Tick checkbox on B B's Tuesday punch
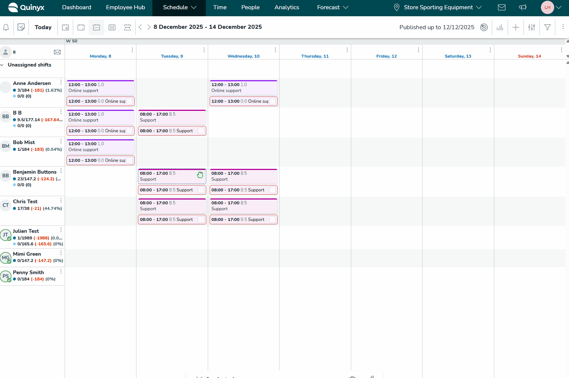The height and width of the screenshot is (378, 569). tap(201, 131)
